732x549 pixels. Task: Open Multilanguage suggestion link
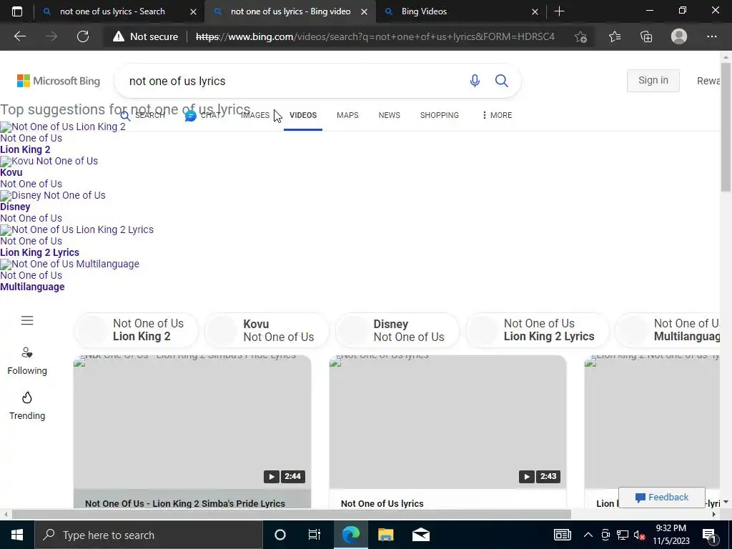pyautogui.click(x=32, y=287)
